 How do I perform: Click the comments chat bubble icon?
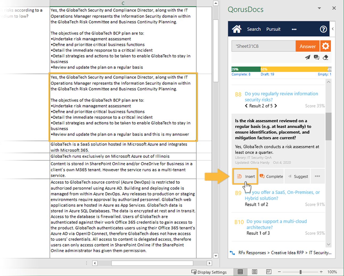[316, 57]
